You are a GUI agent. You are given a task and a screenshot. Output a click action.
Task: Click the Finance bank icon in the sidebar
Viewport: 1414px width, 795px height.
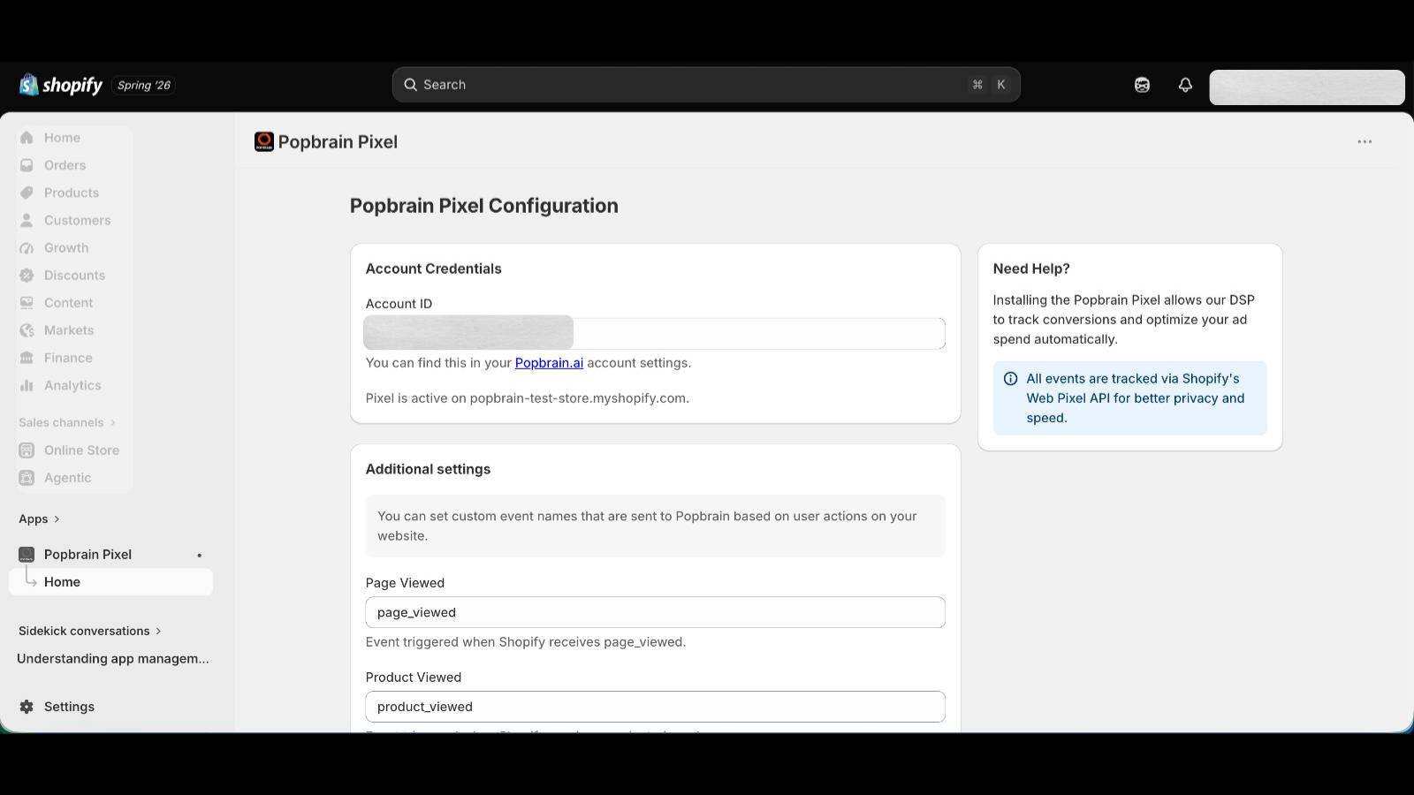pyautogui.click(x=27, y=358)
